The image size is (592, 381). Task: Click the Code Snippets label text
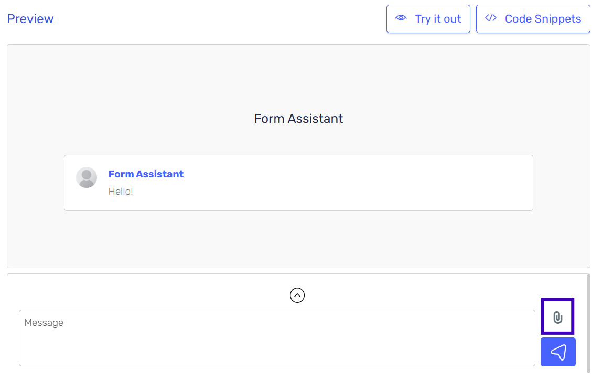(x=543, y=19)
